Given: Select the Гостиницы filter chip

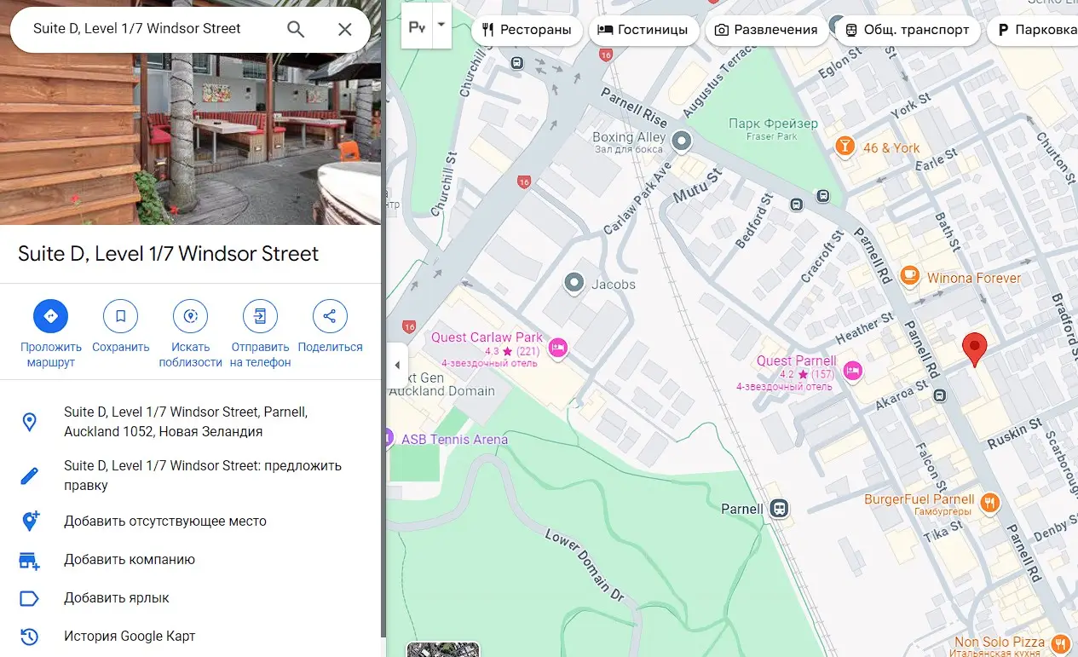Looking at the screenshot, I should (x=643, y=30).
